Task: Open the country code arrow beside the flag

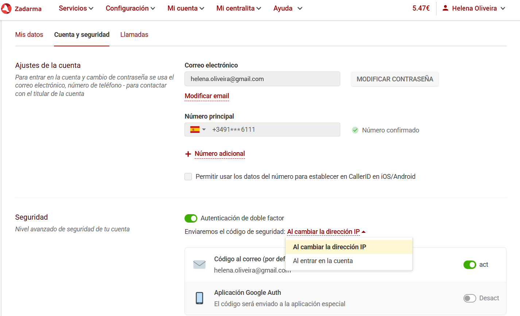Action: [x=204, y=130]
